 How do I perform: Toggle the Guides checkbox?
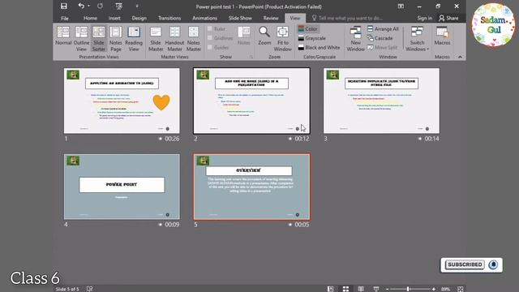pyautogui.click(x=210, y=47)
